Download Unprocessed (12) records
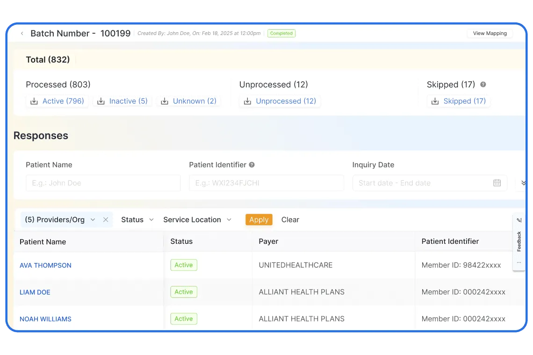Viewport: 533px width, 355px height. pyautogui.click(x=280, y=101)
